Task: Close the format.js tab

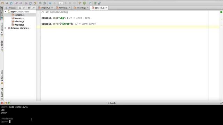Action: point(70,8)
